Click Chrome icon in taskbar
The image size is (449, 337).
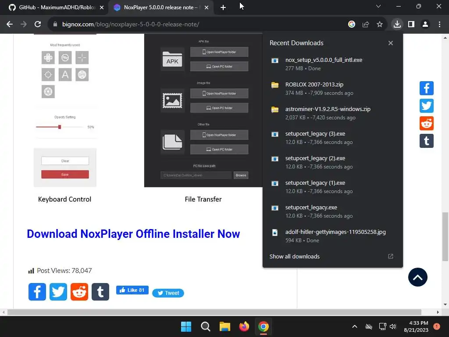(x=264, y=326)
